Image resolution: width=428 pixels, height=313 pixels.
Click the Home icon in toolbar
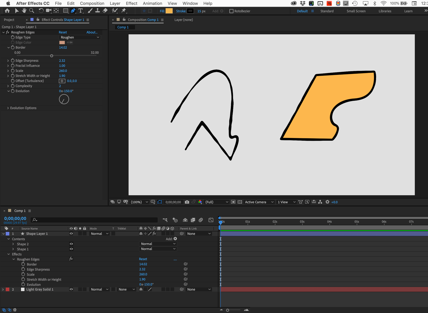point(7,11)
